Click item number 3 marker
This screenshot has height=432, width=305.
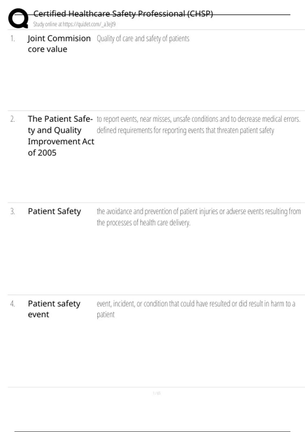pos(12,211)
